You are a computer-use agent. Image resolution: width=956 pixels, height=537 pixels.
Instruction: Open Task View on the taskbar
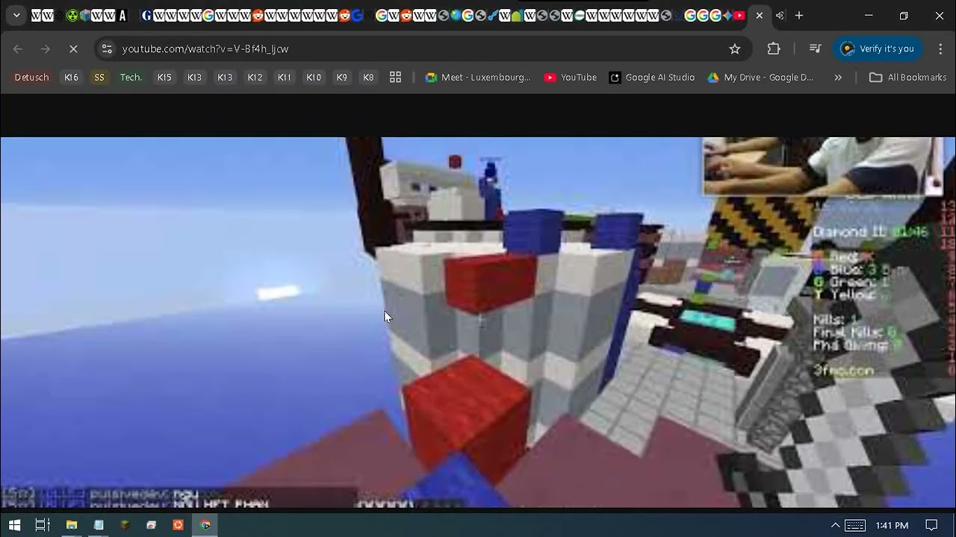tap(43, 525)
